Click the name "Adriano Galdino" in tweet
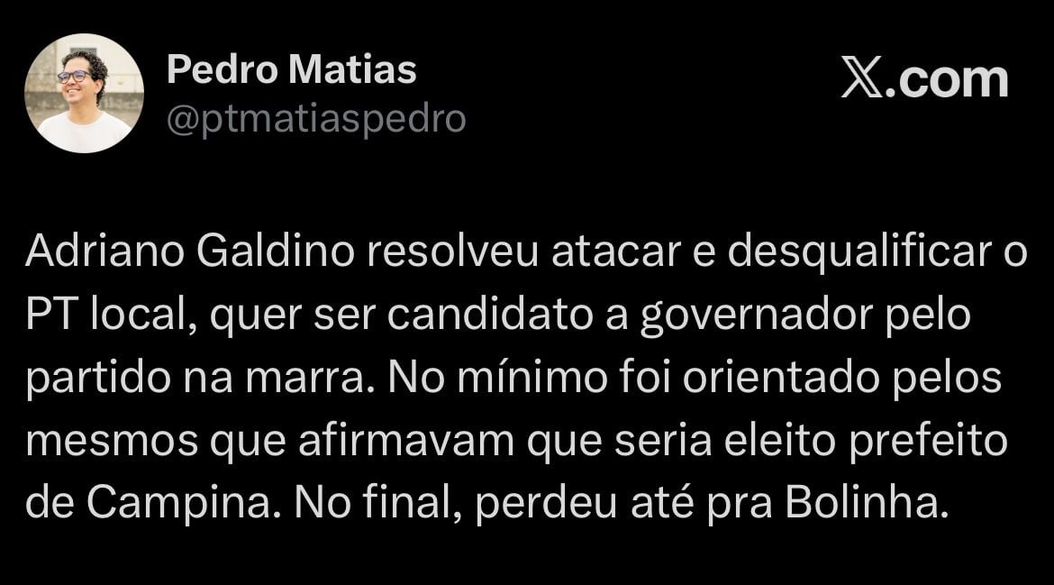Viewport: 1054px width, 585px height. pyautogui.click(x=190, y=252)
